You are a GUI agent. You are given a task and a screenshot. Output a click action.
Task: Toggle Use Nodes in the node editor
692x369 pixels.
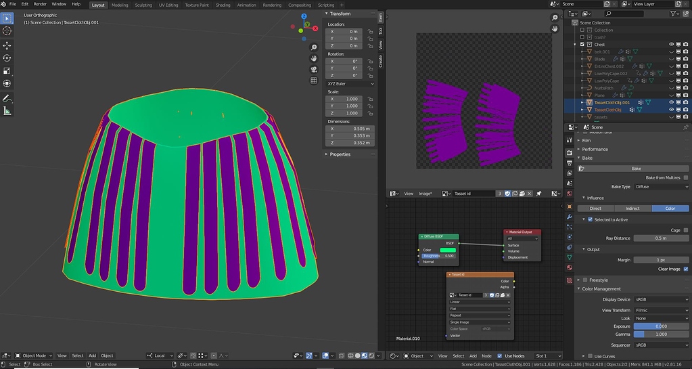click(500, 355)
